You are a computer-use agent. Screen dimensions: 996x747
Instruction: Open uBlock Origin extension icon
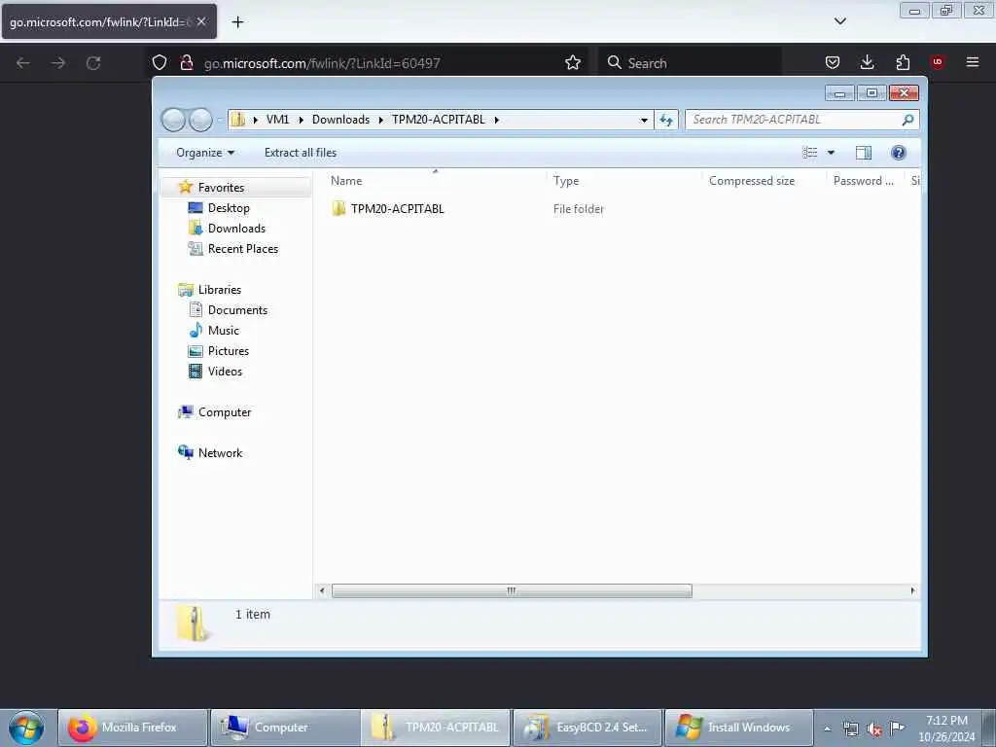tap(938, 62)
